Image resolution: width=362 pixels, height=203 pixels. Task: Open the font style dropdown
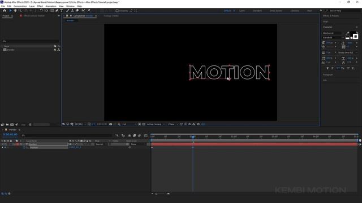(333, 38)
